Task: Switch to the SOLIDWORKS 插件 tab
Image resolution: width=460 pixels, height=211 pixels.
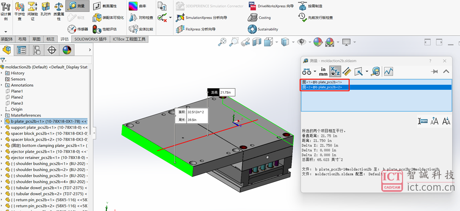Action: point(91,39)
